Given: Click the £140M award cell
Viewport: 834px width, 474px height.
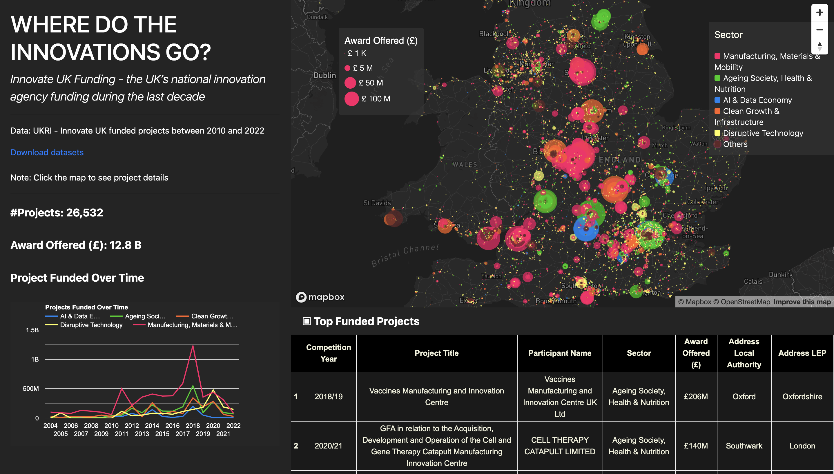Looking at the screenshot, I should (696, 446).
